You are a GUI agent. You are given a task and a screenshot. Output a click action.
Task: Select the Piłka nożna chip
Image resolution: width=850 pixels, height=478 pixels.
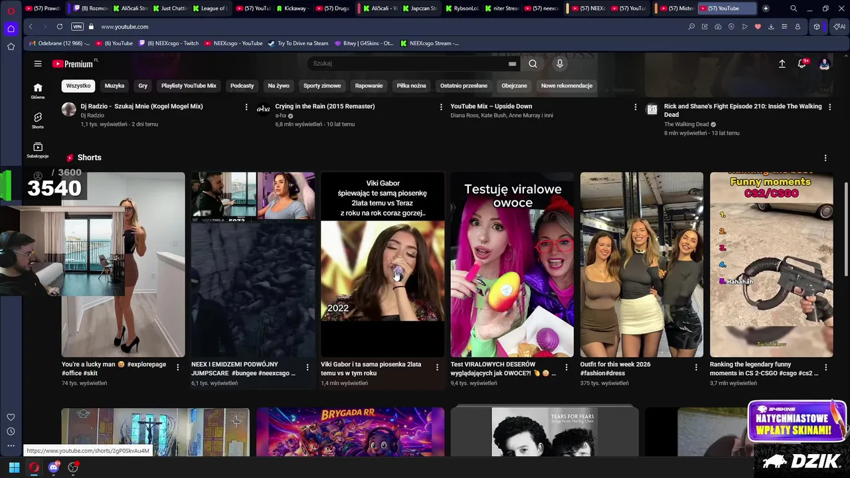[x=411, y=86]
